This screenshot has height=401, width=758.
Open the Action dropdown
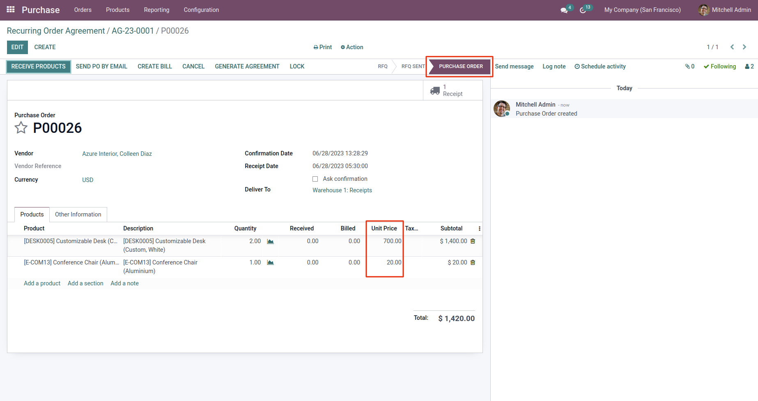352,47
